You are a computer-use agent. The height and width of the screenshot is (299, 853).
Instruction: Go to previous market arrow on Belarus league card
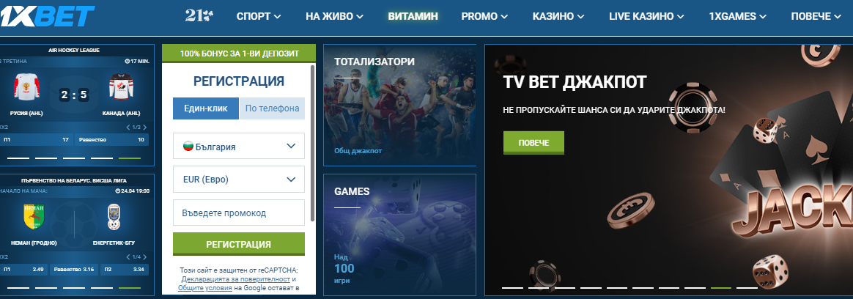pos(128,256)
